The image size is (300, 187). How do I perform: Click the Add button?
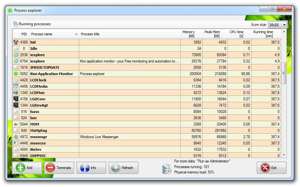[27, 168]
